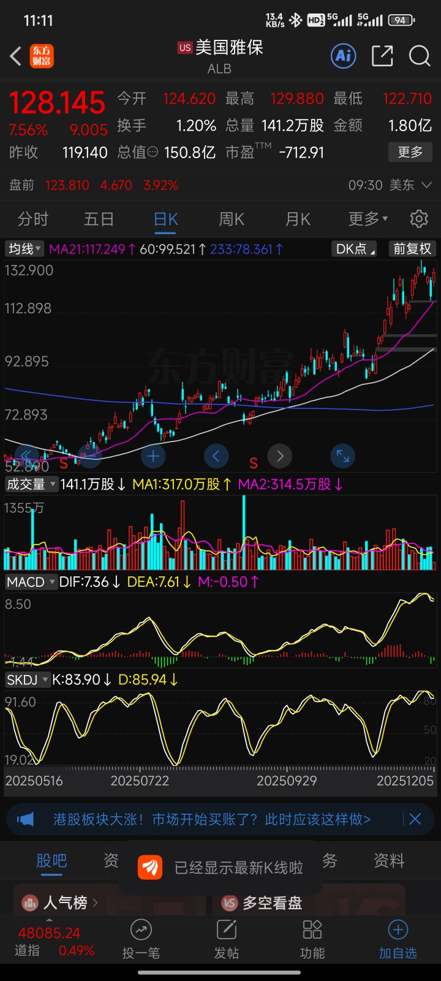Open chart settings gear icon
This screenshot has height=981, width=441.
pos(419,219)
